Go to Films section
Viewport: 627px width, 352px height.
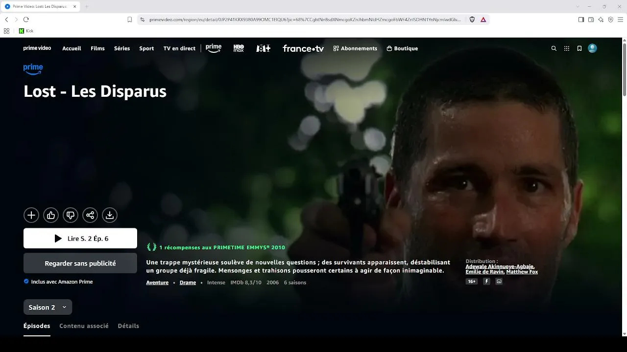97,48
